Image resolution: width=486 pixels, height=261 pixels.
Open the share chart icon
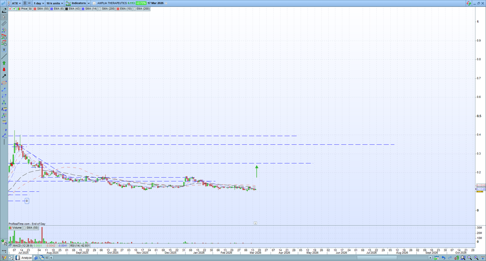coord(11,258)
